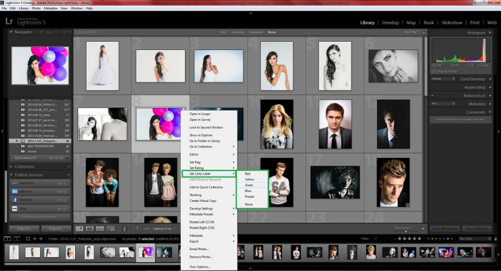This screenshot has width=501, height=271.
Task: Toggle Original Photo checkbox under histogram
Action: pyautogui.click(x=434, y=71)
